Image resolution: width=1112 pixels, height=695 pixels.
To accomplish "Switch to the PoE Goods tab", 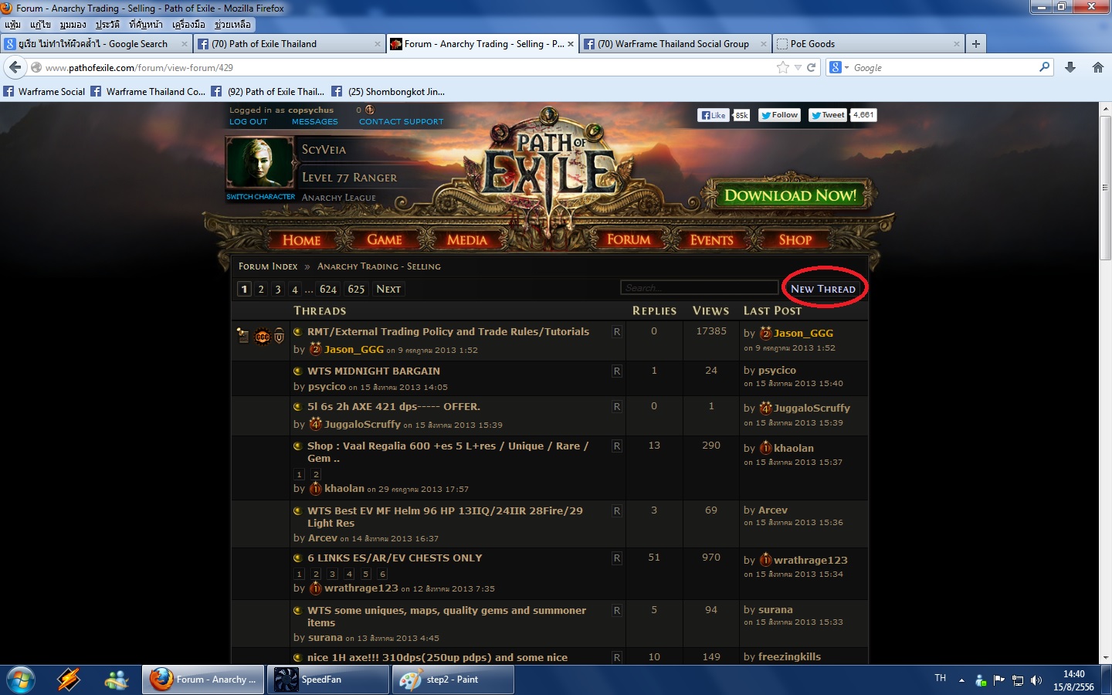I will point(868,44).
